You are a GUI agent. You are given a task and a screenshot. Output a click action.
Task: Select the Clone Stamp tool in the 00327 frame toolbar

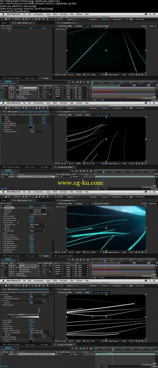37,197
